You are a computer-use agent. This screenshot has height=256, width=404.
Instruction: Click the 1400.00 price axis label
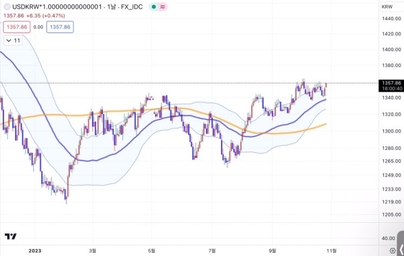pos(391,49)
